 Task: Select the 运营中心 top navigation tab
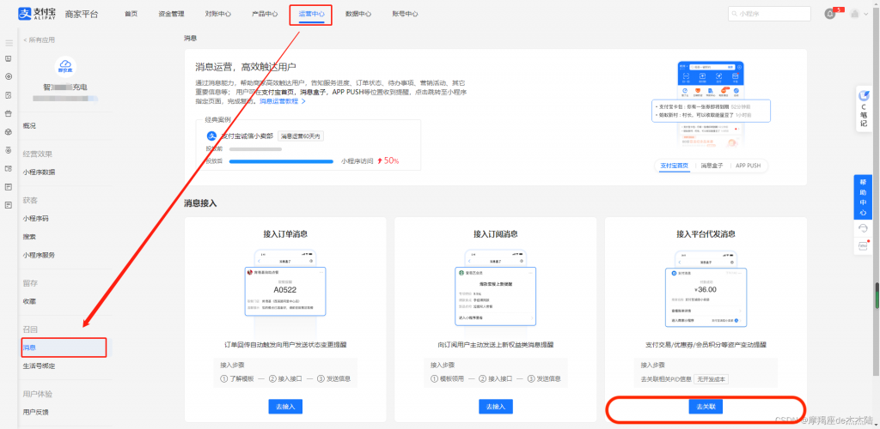point(311,14)
